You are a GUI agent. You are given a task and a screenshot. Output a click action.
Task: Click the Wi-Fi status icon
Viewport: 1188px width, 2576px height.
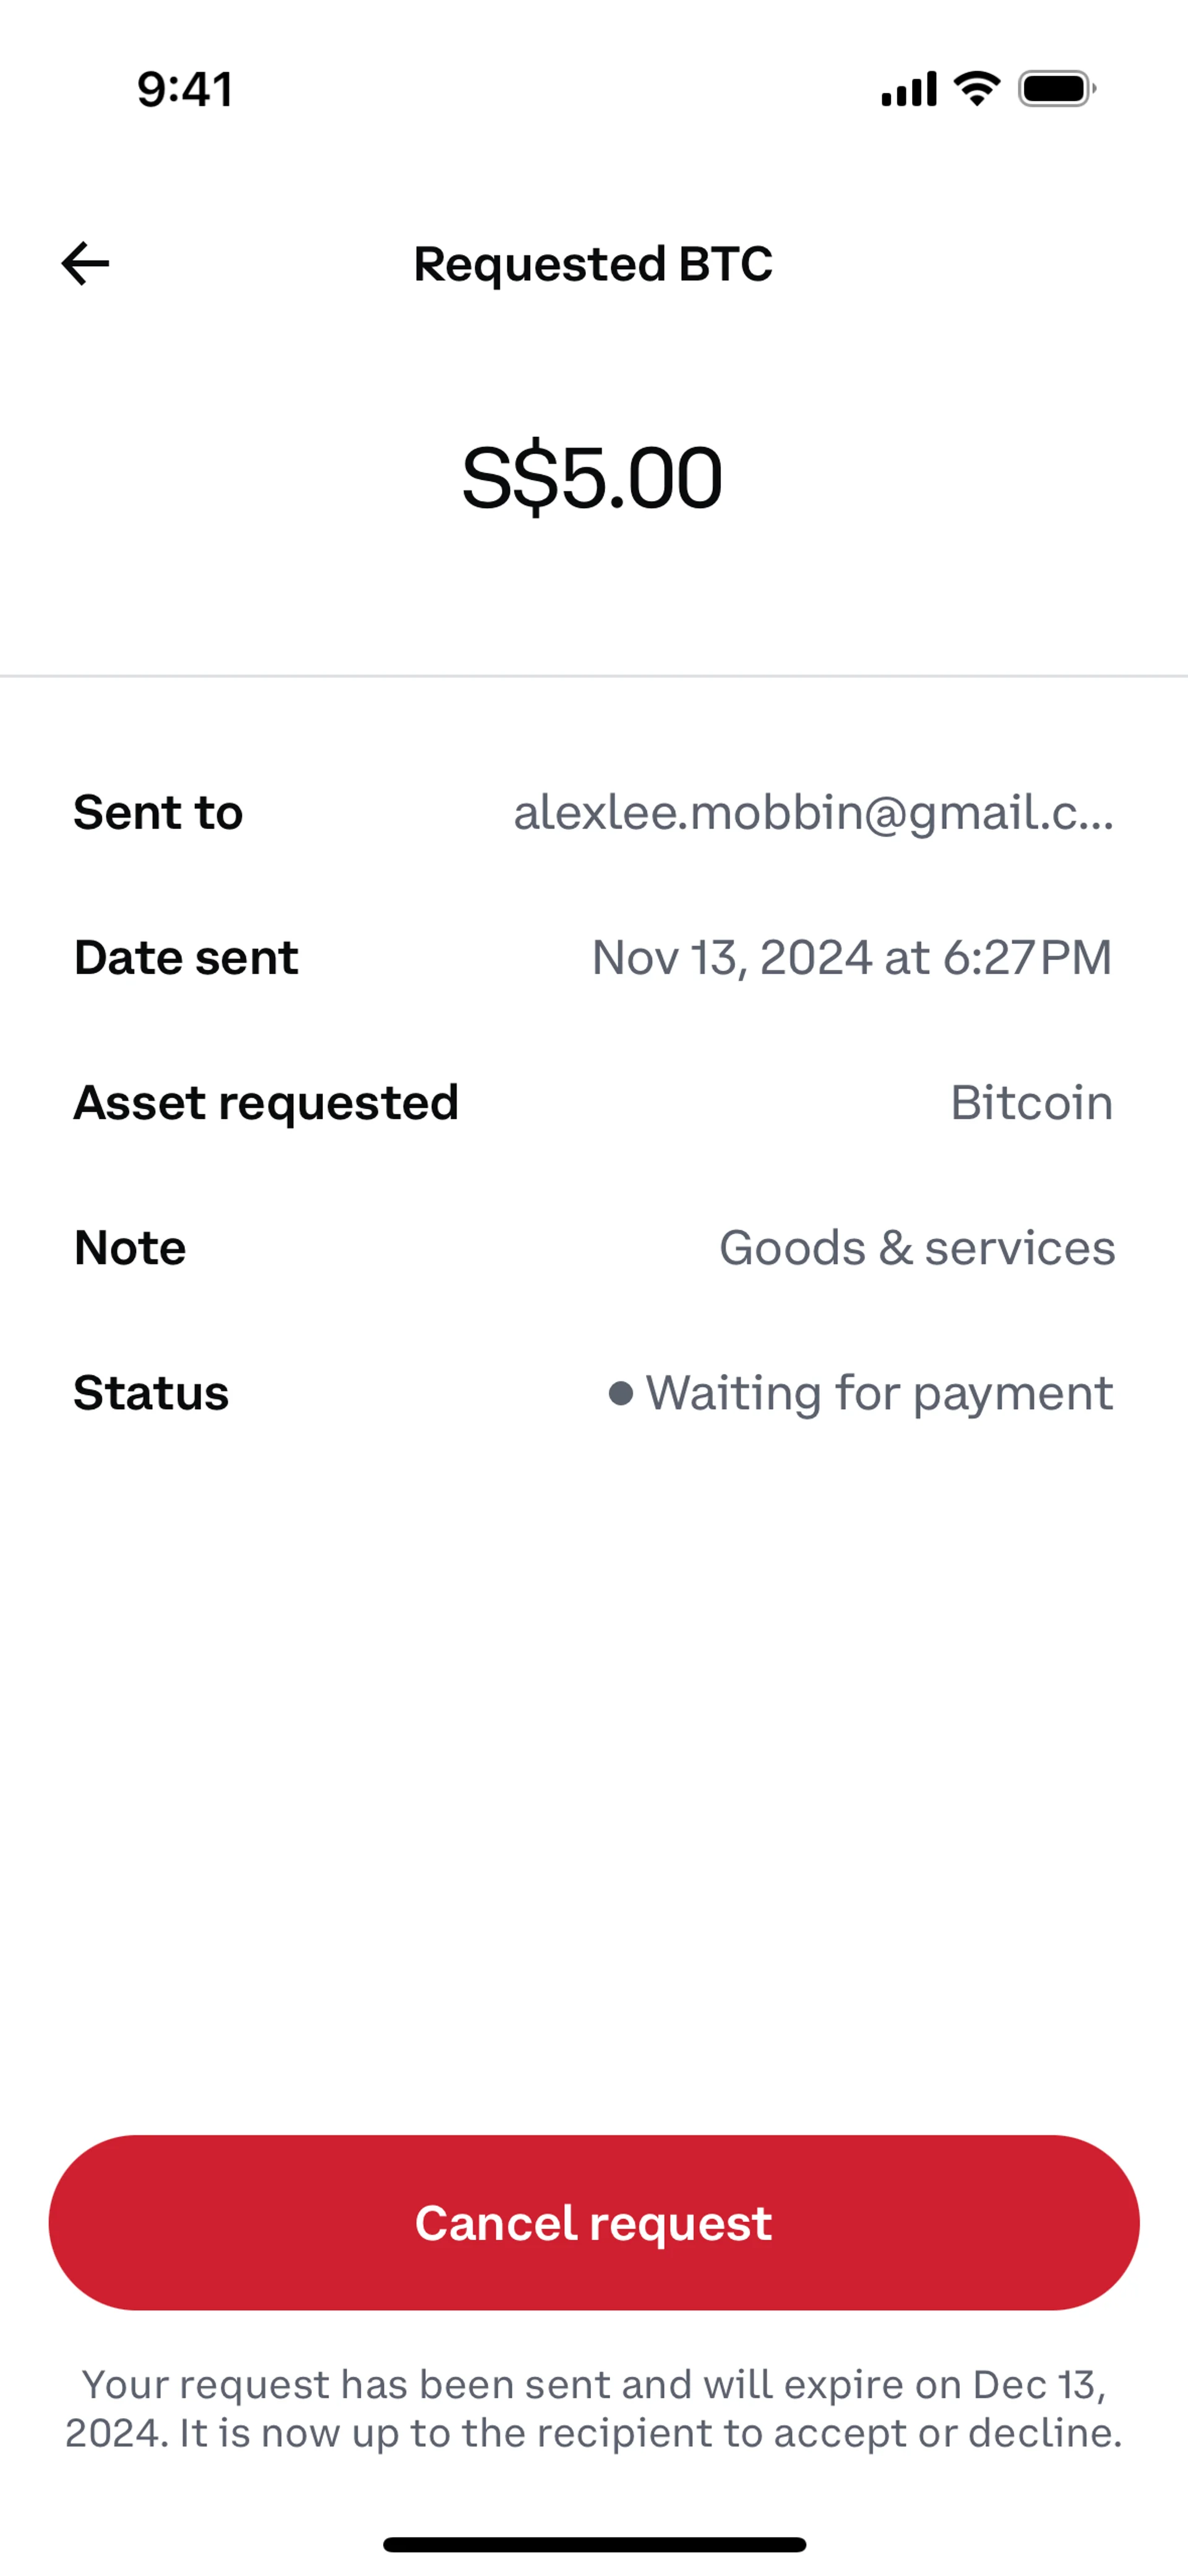tap(977, 89)
